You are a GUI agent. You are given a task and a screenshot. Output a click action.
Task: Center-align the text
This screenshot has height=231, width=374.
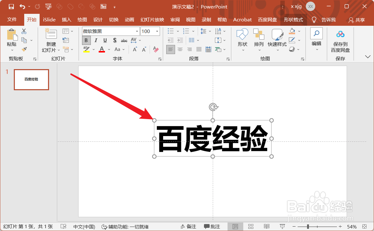pyautogui.click(x=180, y=49)
